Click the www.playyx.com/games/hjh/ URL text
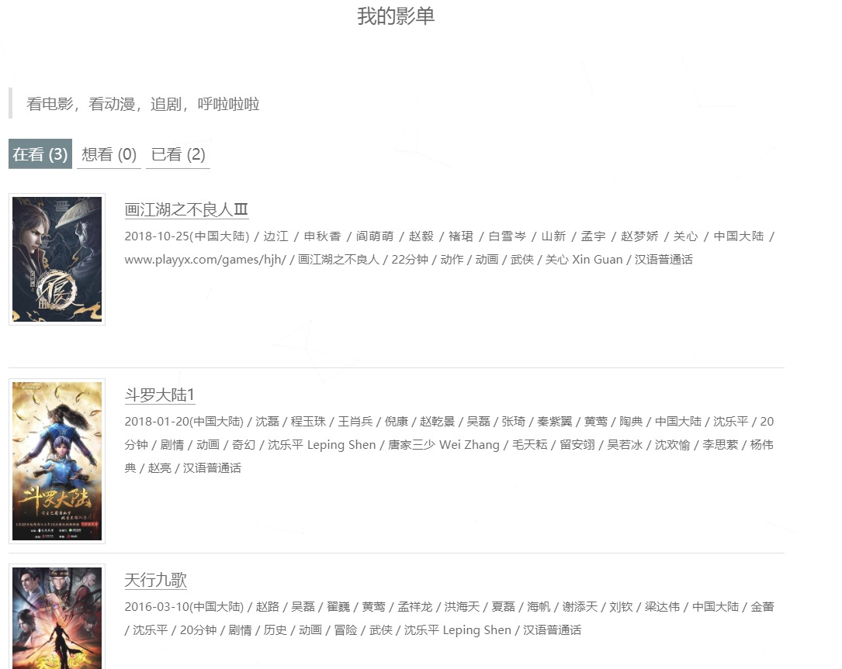The height and width of the screenshot is (669, 842). tap(205, 260)
